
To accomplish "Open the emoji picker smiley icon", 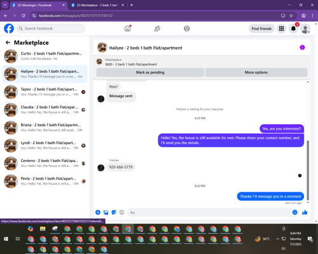I will click(294, 212).
